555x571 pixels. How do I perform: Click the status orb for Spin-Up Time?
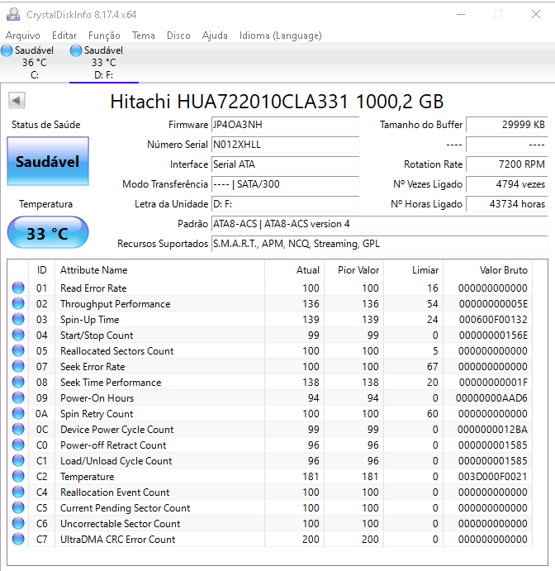click(x=18, y=319)
